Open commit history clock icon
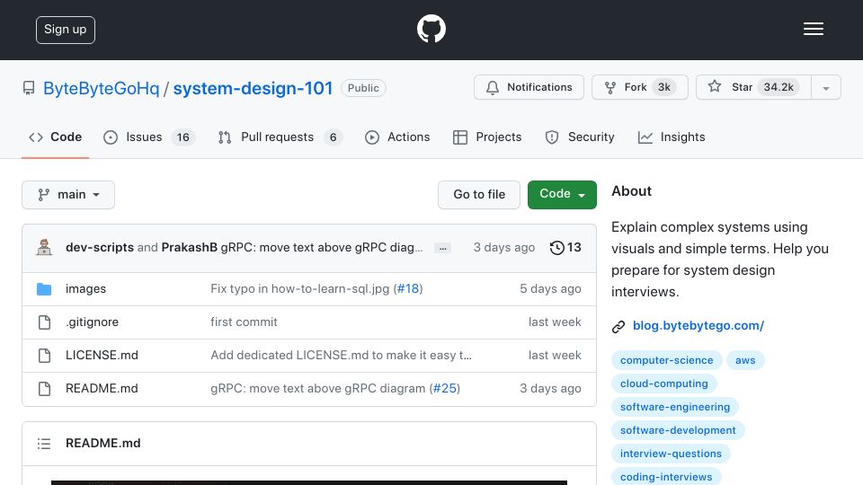The height and width of the screenshot is (485, 863). pyautogui.click(x=556, y=248)
